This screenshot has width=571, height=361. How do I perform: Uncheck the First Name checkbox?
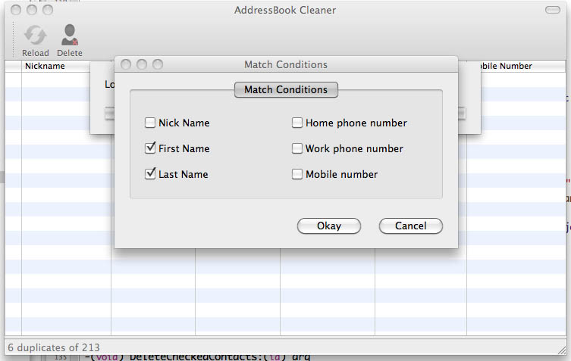point(150,148)
